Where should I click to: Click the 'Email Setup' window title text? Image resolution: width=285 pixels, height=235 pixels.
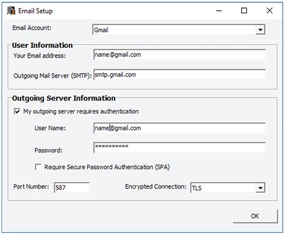click(x=35, y=11)
